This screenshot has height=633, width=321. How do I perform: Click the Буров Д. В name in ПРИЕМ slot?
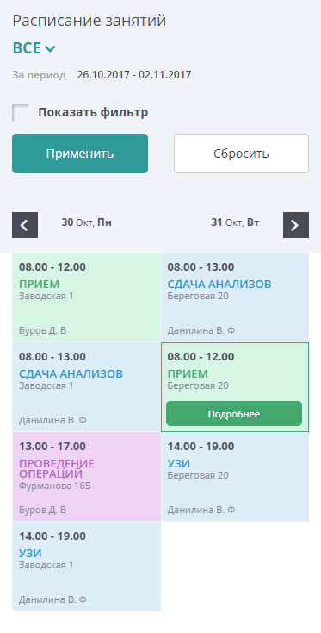[x=43, y=331]
